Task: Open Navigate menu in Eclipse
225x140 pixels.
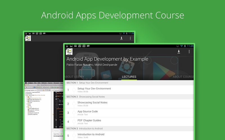Action: pyautogui.click(x=56, y=83)
